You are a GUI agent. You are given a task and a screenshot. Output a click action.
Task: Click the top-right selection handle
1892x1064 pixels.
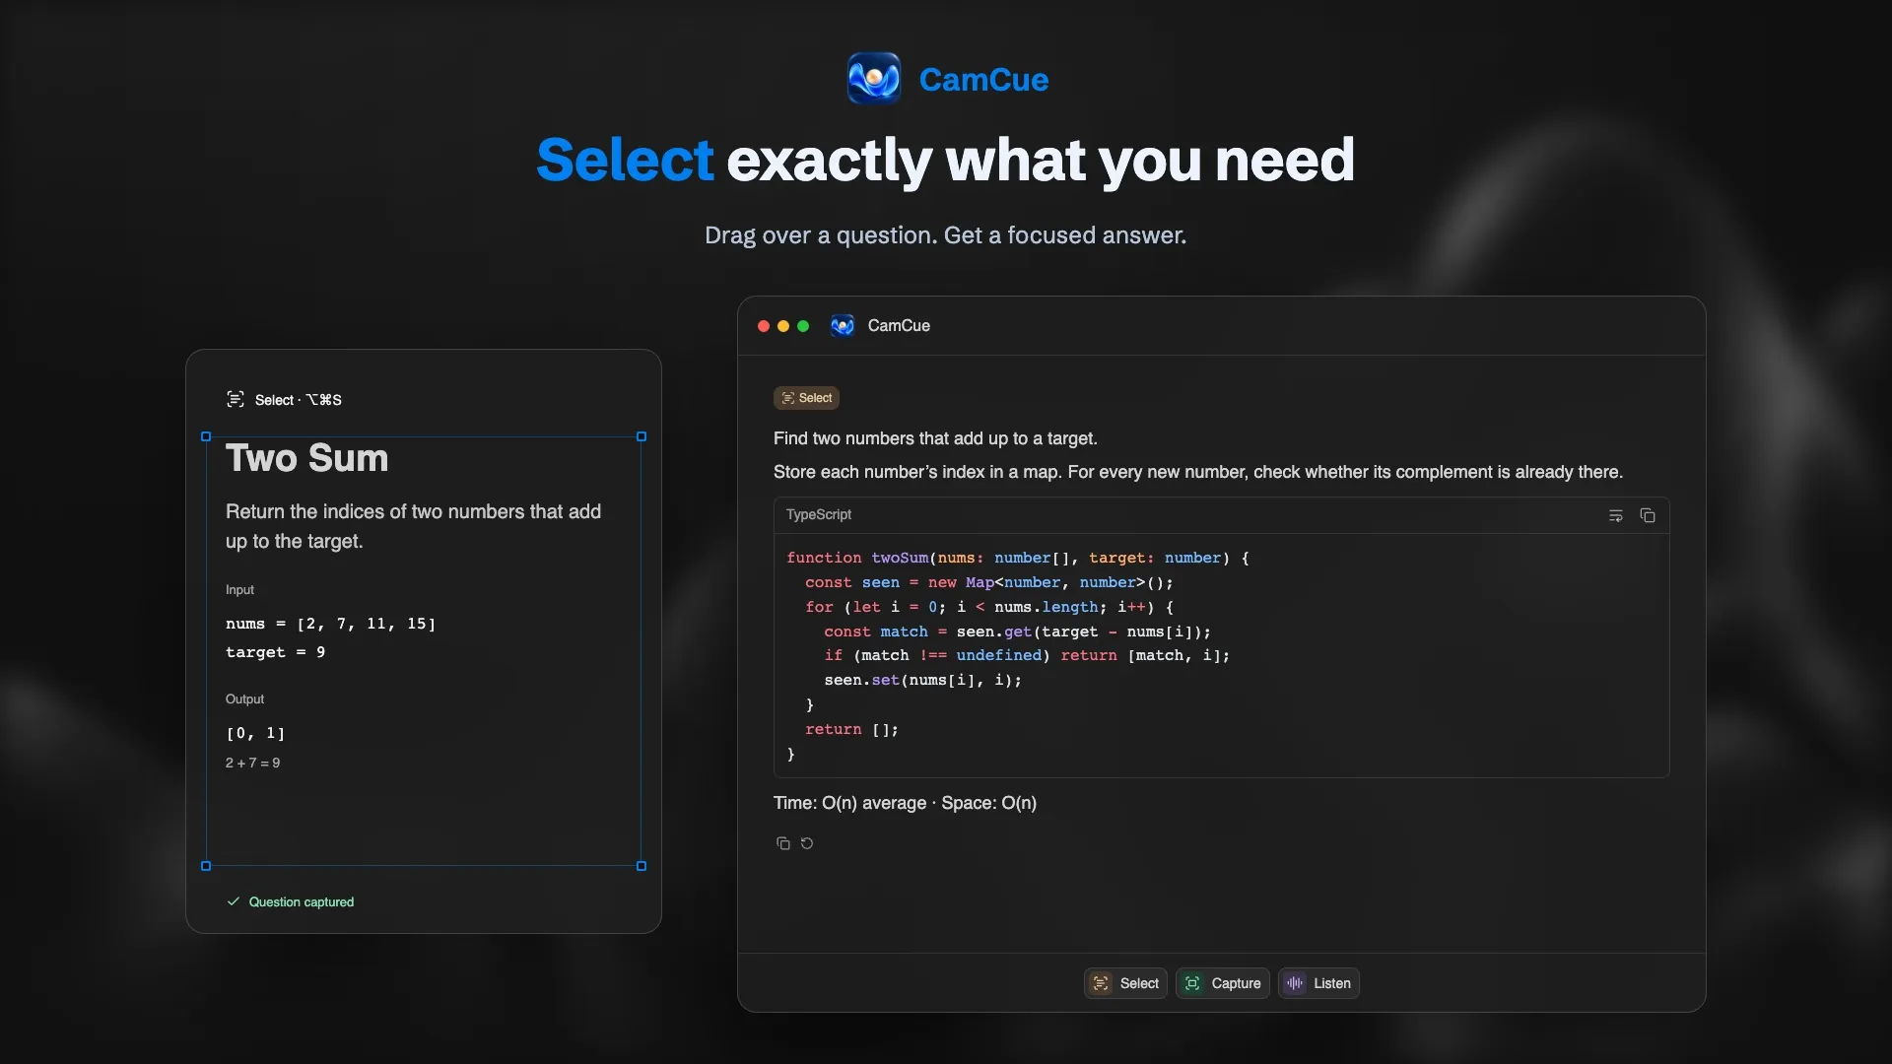642,436
